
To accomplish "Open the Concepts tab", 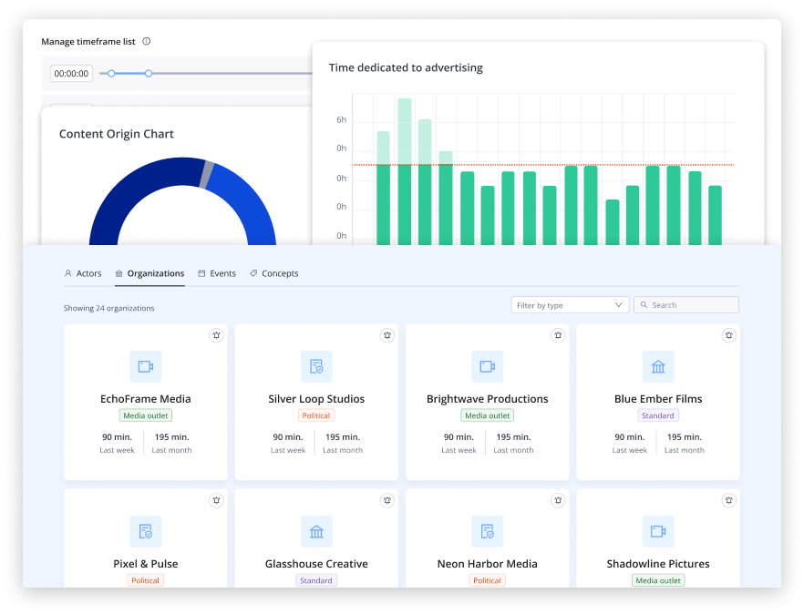I will tap(273, 273).
